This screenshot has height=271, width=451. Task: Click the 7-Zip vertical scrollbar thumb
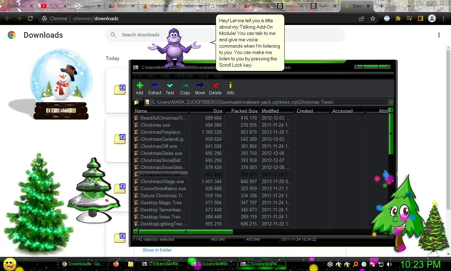[391, 134]
